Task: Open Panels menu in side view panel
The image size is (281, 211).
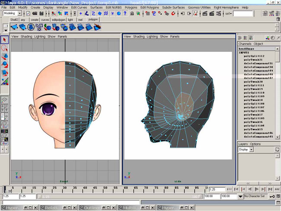Action: pyautogui.click(x=175, y=37)
